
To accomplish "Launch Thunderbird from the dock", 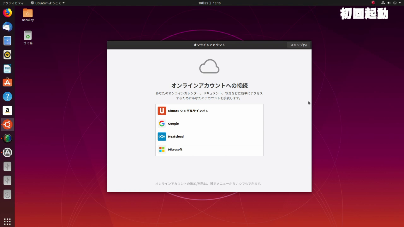I will (x=7, y=26).
